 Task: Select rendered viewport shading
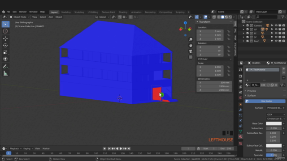[x=230, y=17]
